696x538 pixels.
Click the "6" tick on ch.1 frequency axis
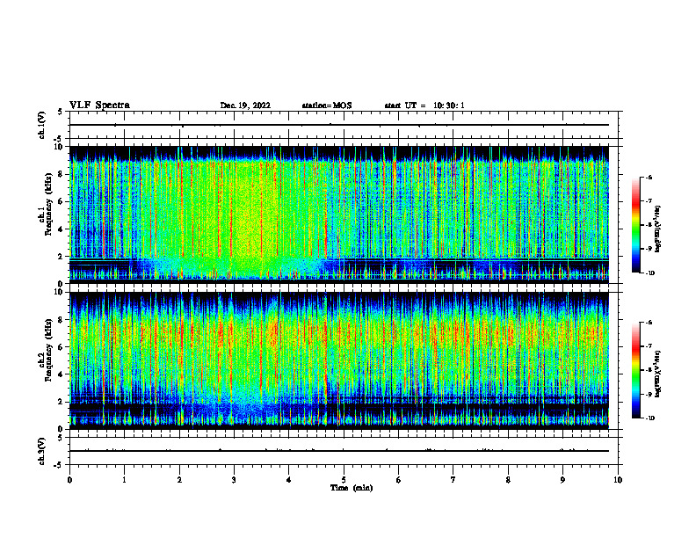(x=62, y=201)
